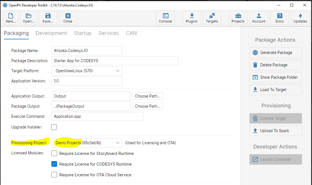The height and width of the screenshot is (185, 312).
Task: Click the Load To Target button
Action: [x=276, y=90]
